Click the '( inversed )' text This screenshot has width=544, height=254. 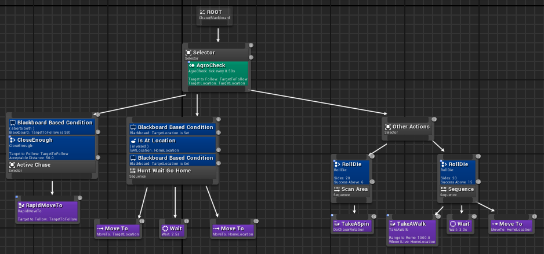(139, 146)
